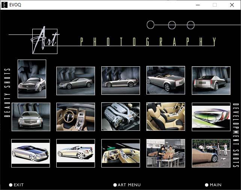
Task: Open the outdoor clay model review photo
Action: tap(211, 153)
